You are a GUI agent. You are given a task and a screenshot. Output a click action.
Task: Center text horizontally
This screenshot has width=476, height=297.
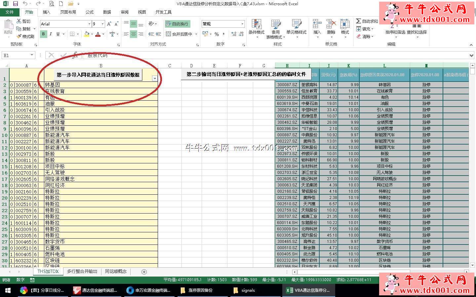(134, 34)
